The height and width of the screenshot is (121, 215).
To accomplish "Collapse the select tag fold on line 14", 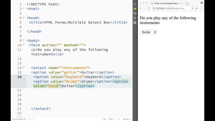I will 24,68.
